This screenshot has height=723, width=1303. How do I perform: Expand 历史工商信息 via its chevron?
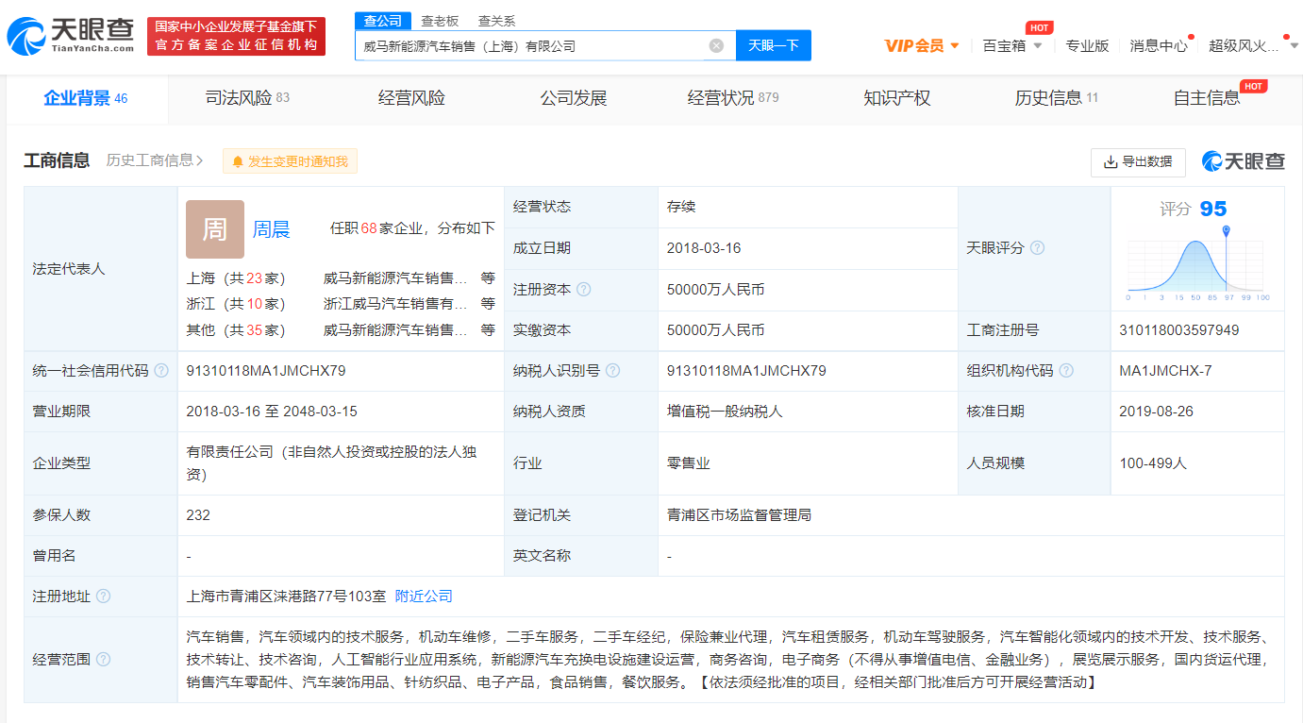[x=200, y=160]
